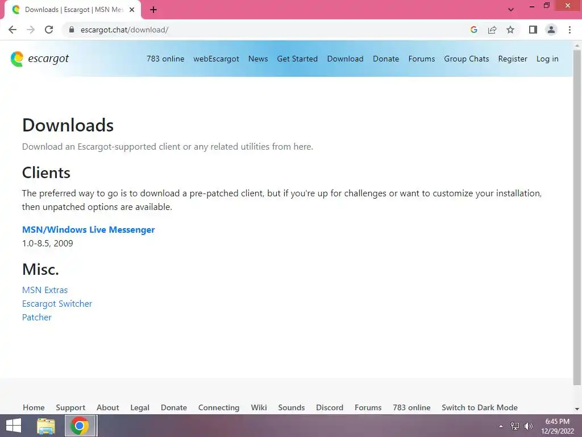Viewport: 582px width, 437px height.
Task: Click 783 online in the footer
Action: [x=411, y=407]
